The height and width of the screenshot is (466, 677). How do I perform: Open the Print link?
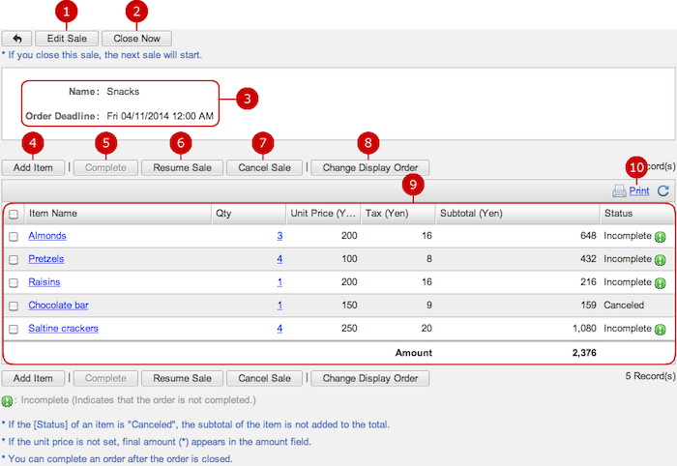coord(639,190)
